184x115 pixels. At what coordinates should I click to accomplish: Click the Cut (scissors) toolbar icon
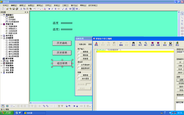[21, 9]
